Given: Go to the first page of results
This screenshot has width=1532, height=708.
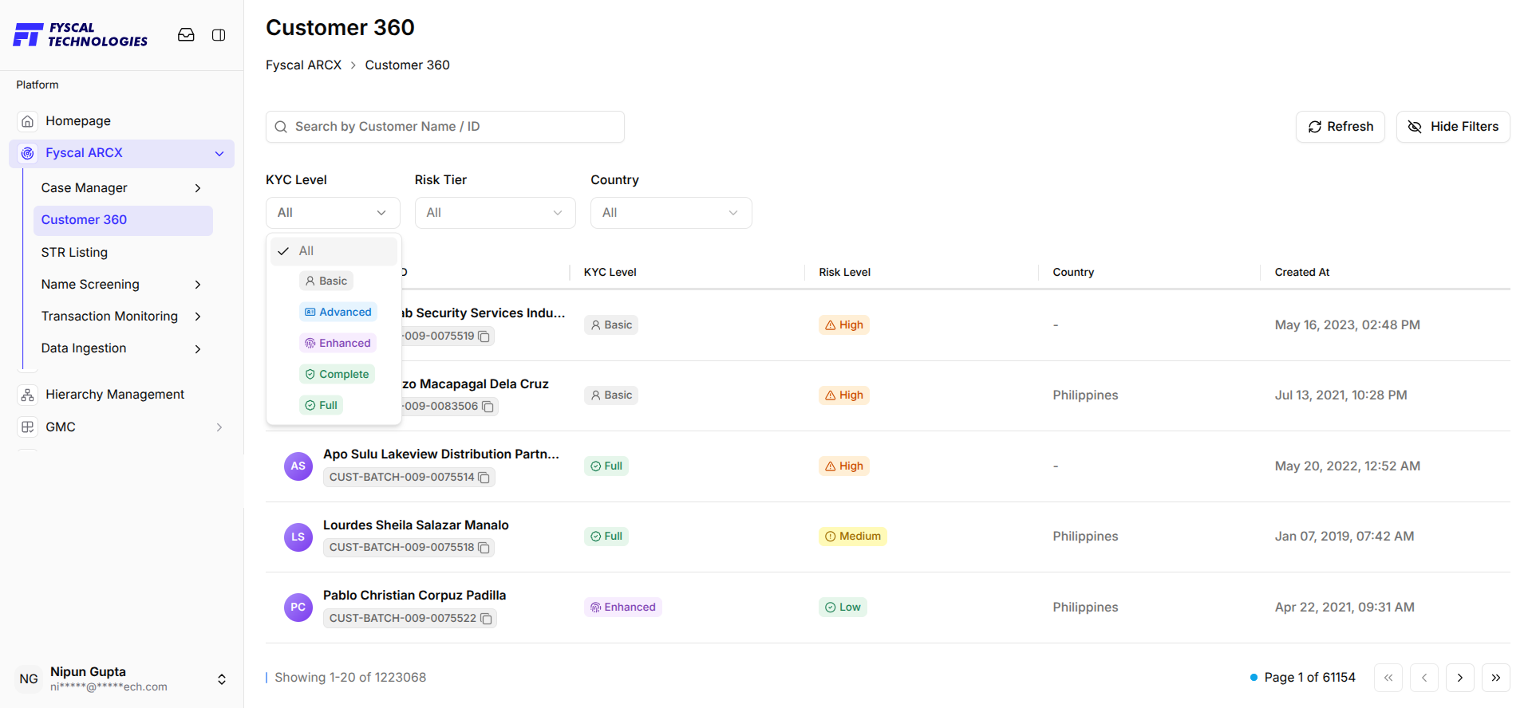Looking at the screenshot, I should [1388, 678].
